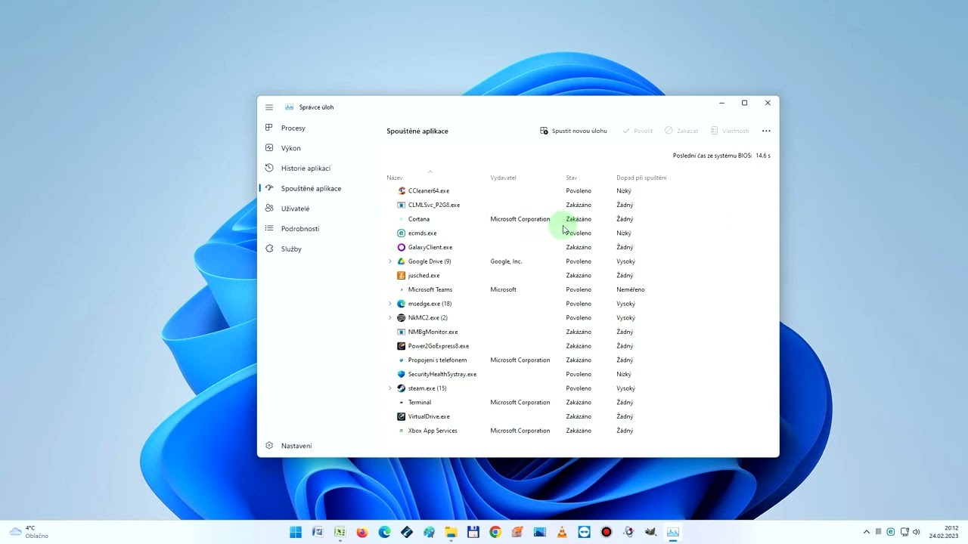Open the Windows Start menu
968x544 pixels.
click(295, 532)
